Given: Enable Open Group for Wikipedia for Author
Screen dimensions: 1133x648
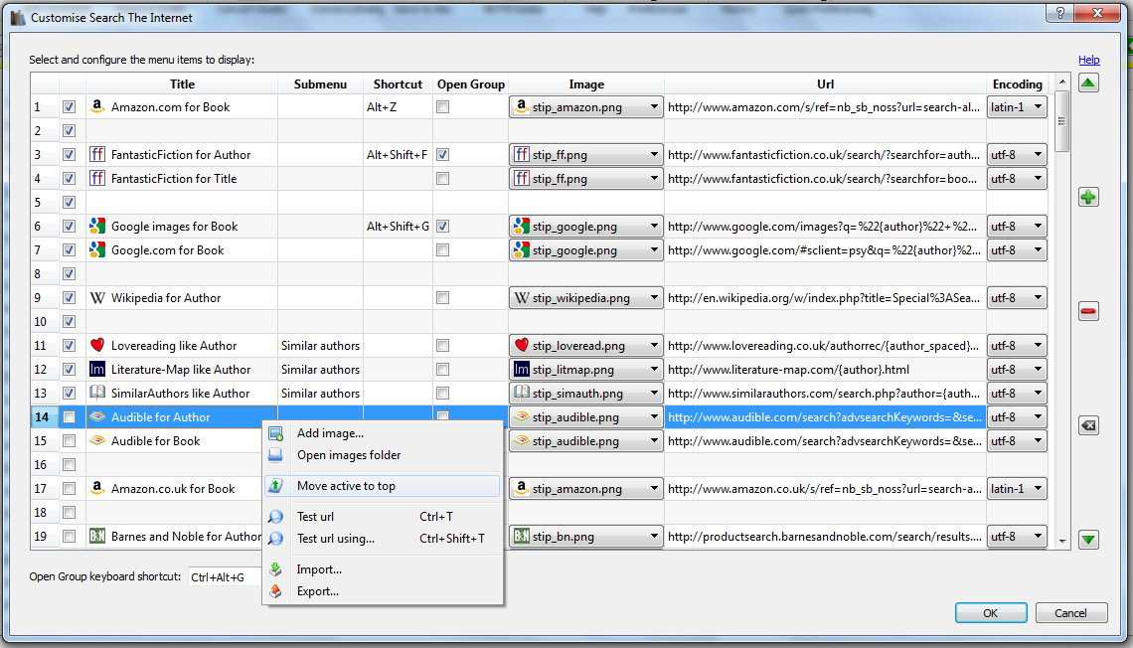Looking at the screenshot, I should 443,297.
